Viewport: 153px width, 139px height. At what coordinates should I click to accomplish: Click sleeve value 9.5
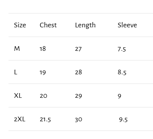123,120
